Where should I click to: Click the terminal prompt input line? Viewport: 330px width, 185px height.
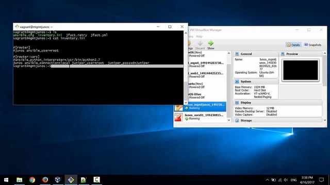coord(98,66)
